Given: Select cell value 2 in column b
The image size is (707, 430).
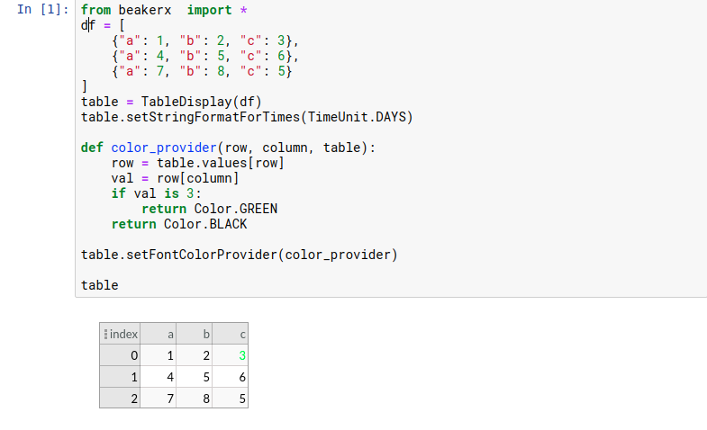Looking at the screenshot, I should [195, 355].
